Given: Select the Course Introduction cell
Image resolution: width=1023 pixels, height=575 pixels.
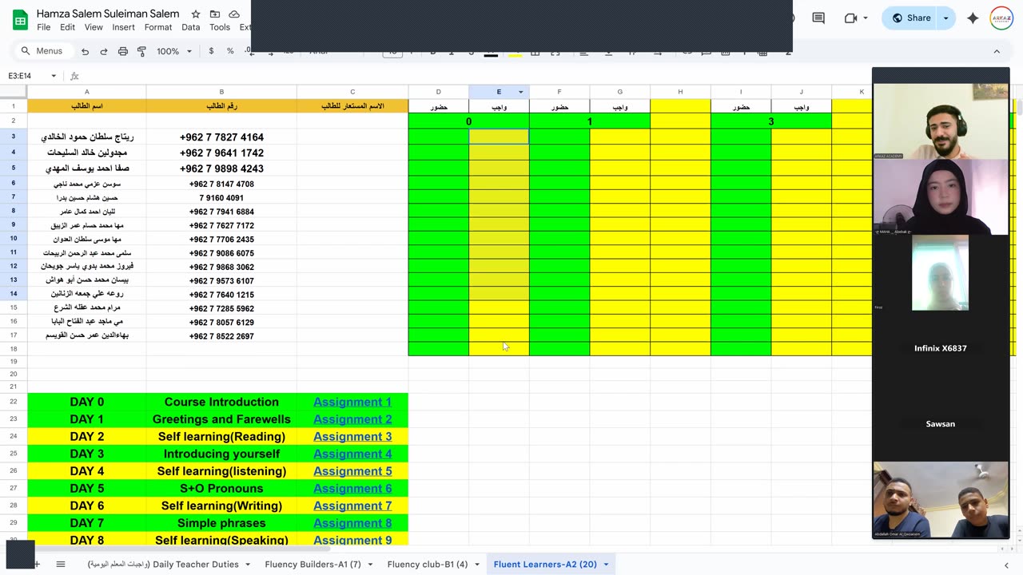Looking at the screenshot, I should 221,402.
